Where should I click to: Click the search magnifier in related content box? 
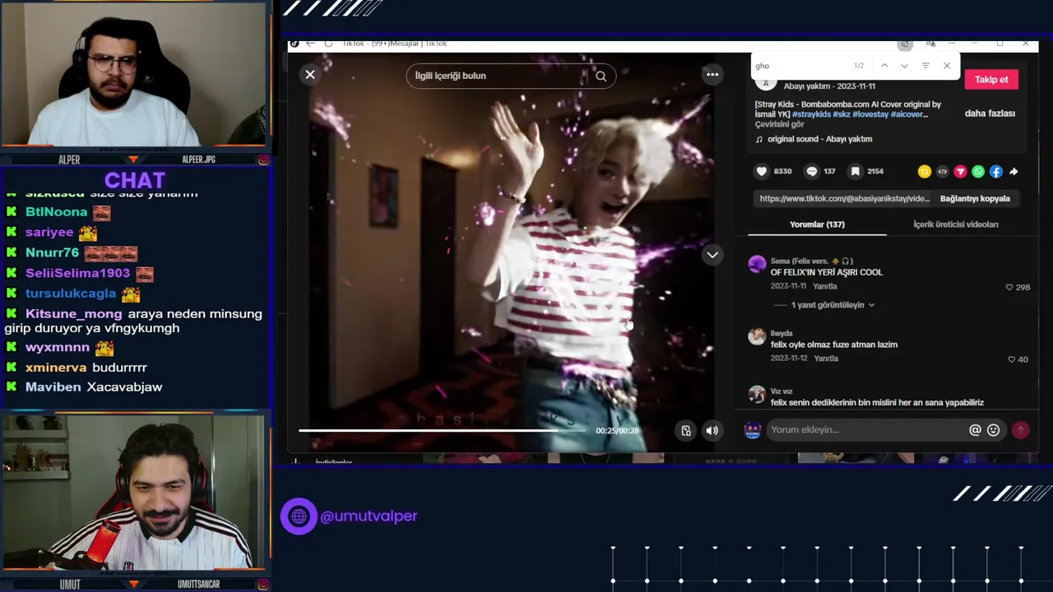[x=601, y=76]
